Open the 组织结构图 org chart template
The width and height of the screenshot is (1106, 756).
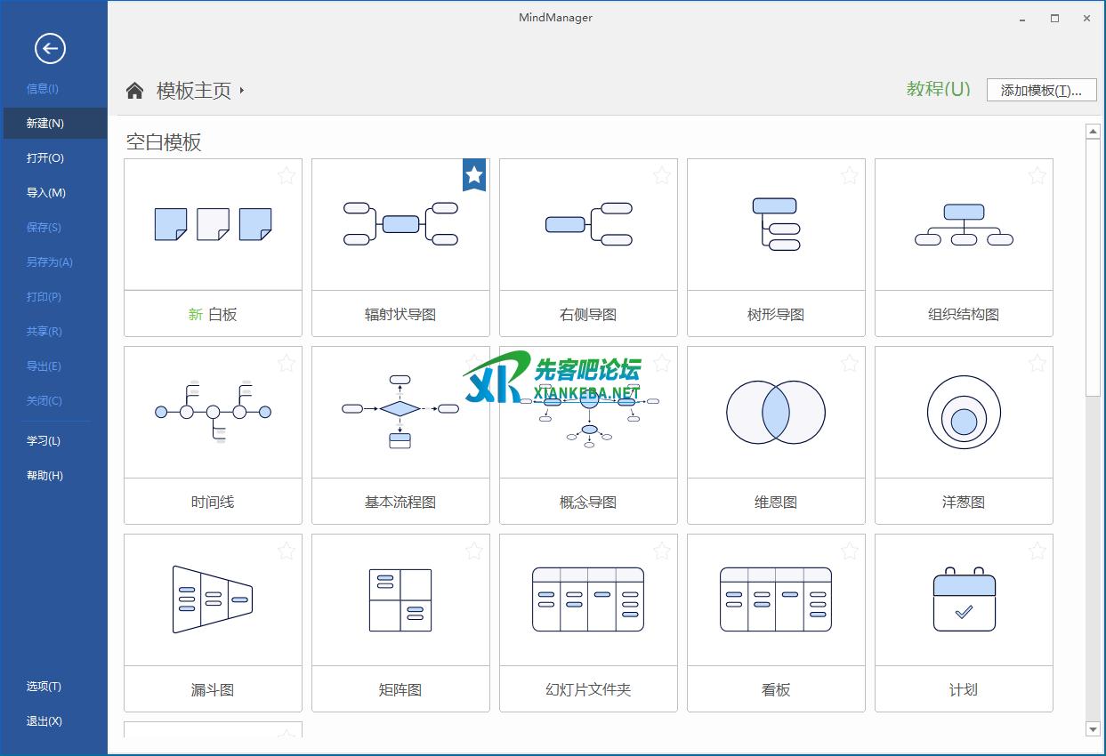(964, 223)
